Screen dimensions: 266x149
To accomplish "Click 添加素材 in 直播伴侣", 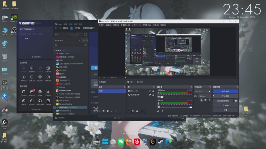I will (36, 57).
